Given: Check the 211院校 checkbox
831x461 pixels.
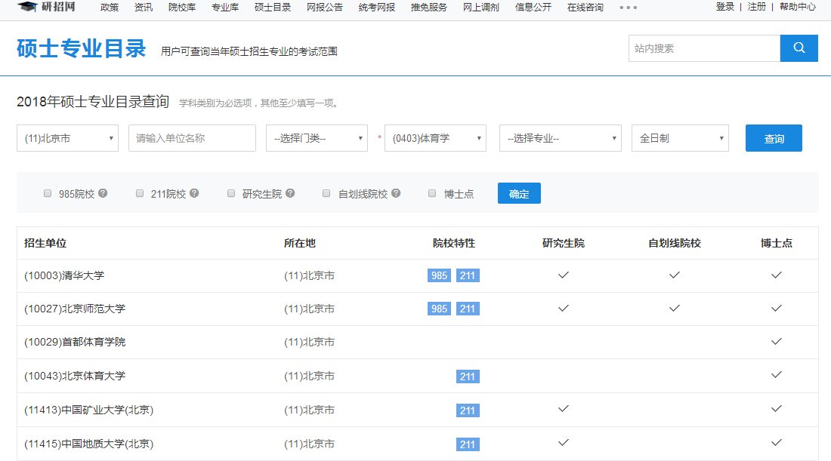Looking at the screenshot, I should pyautogui.click(x=140, y=193).
